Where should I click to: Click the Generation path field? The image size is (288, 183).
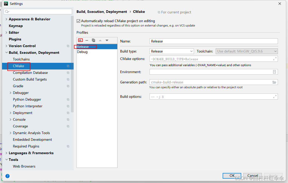coord(214,82)
